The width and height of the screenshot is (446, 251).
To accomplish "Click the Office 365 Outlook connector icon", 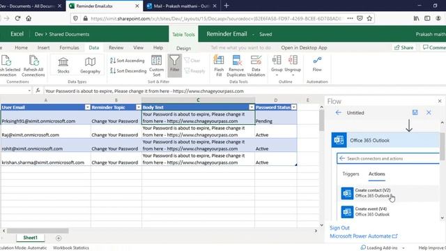I will [x=339, y=140].
